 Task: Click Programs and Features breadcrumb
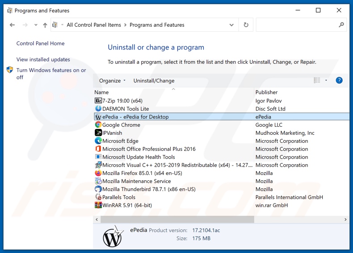pos(157,25)
